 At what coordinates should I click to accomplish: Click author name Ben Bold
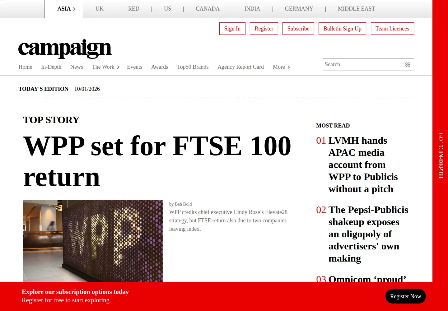tap(183, 204)
